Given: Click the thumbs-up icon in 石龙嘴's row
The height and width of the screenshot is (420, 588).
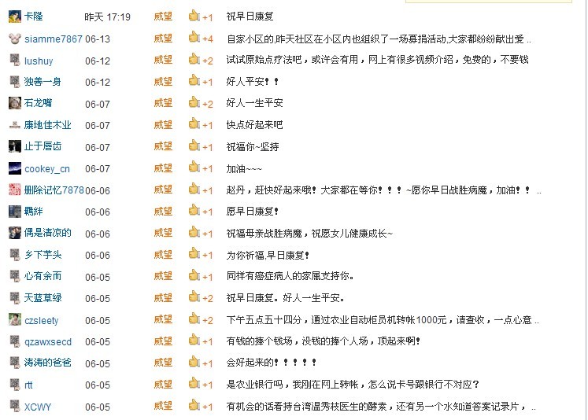Looking at the screenshot, I should 194,103.
